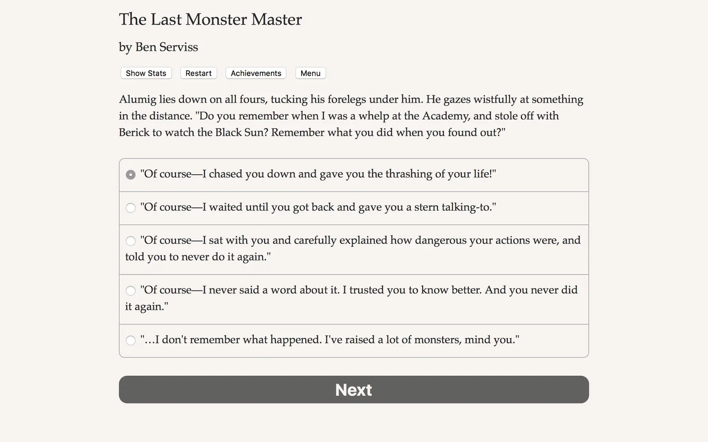This screenshot has width=708, height=442.
Task: View the Achievements list
Action: (x=256, y=73)
